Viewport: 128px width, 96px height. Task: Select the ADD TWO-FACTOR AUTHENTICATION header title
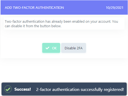[34, 8]
